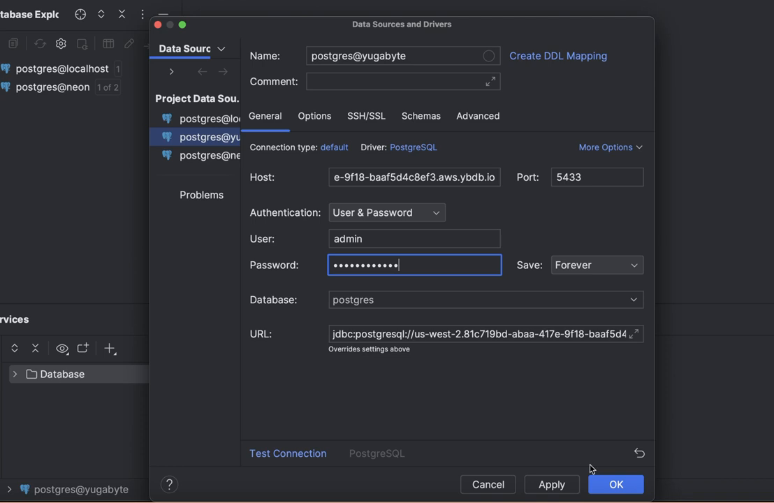This screenshot has height=503, width=774.
Task: Toggle the eye view options in Services
Action: (x=62, y=348)
